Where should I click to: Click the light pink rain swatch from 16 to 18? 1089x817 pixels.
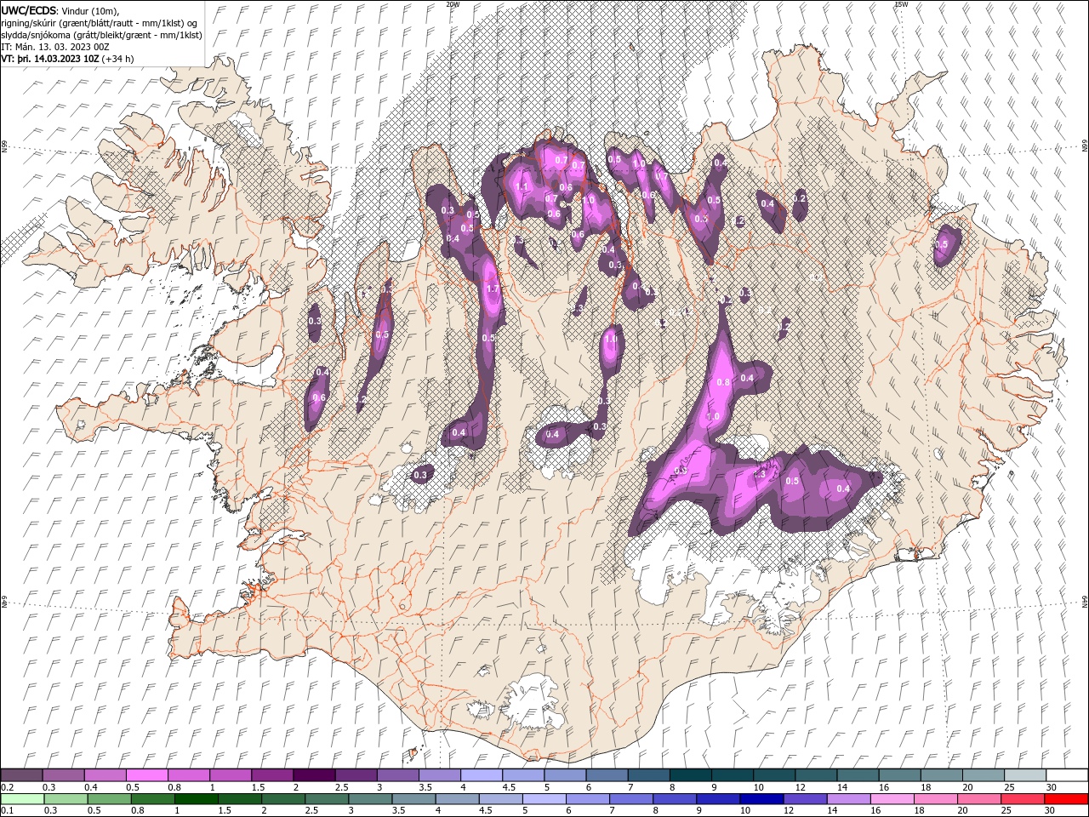pyautogui.click(x=891, y=799)
